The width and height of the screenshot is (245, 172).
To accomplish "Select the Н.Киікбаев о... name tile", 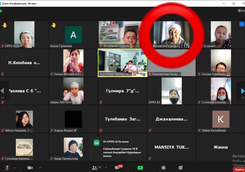I will pos(24,63).
